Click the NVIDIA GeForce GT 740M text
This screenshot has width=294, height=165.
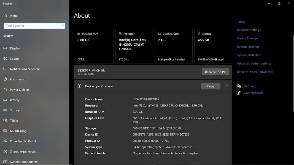point(150,118)
